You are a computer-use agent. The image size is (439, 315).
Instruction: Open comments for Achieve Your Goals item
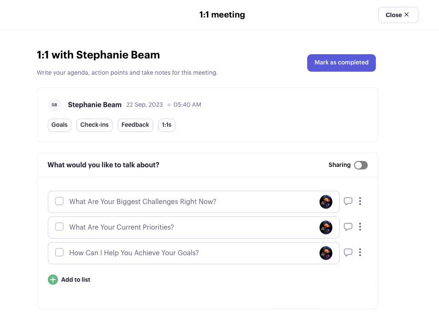pos(348,253)
